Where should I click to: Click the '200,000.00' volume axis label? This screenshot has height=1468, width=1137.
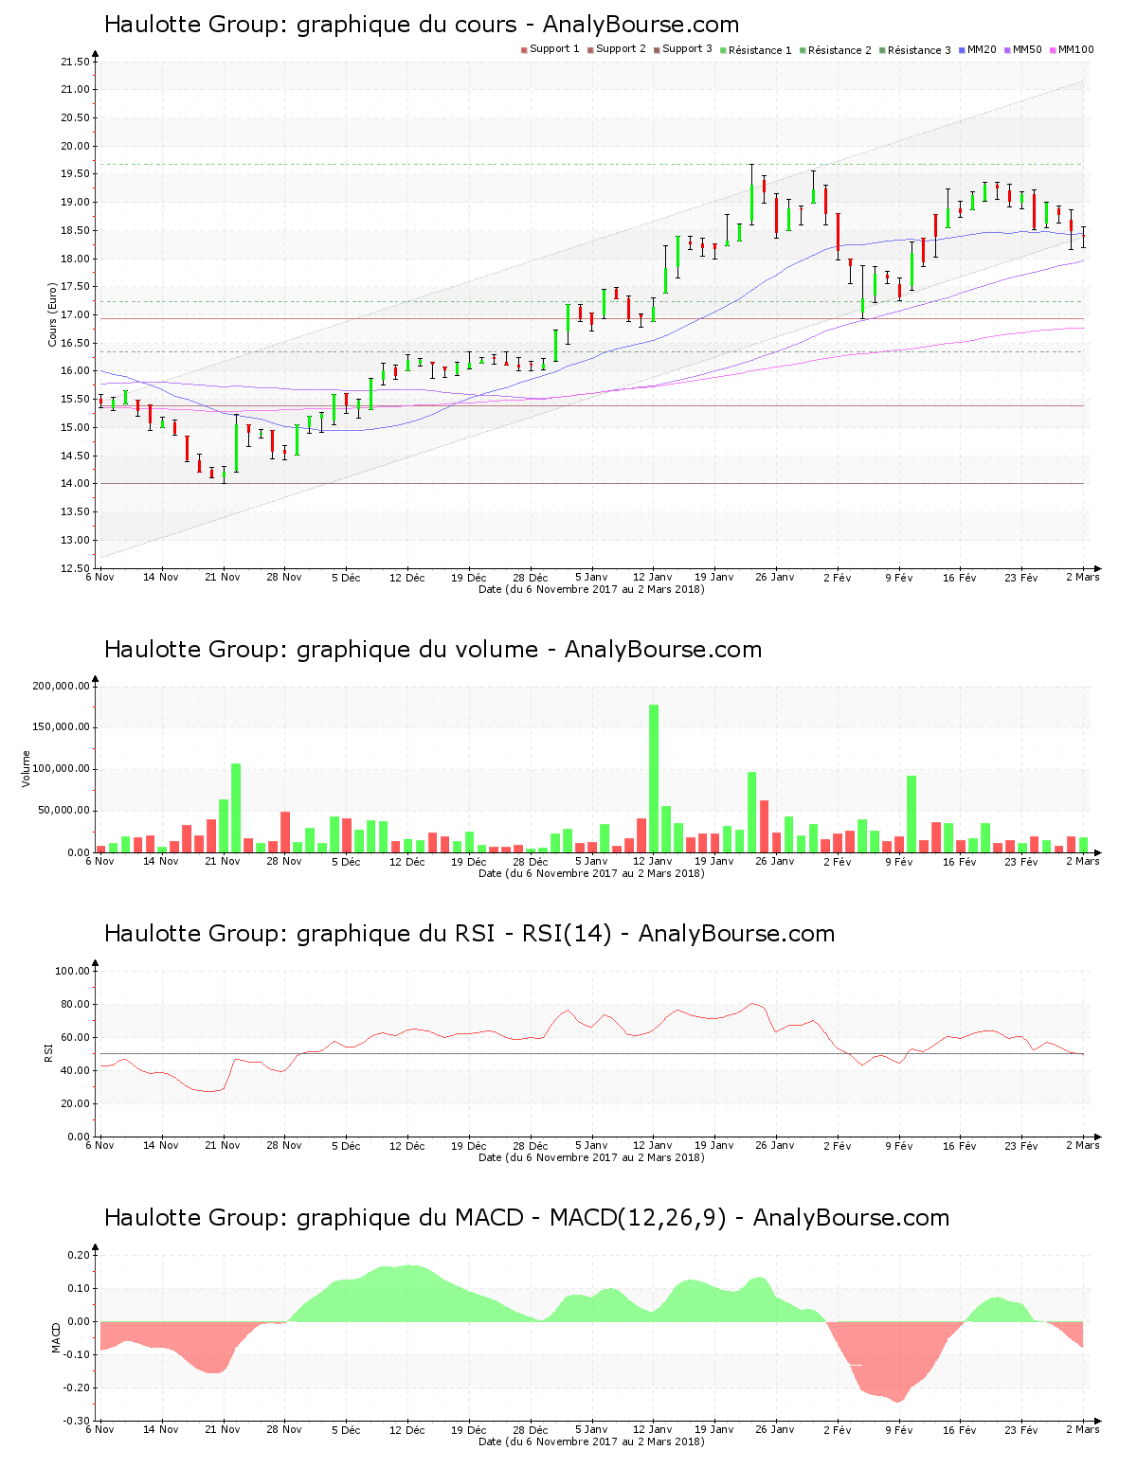[61, 686]
